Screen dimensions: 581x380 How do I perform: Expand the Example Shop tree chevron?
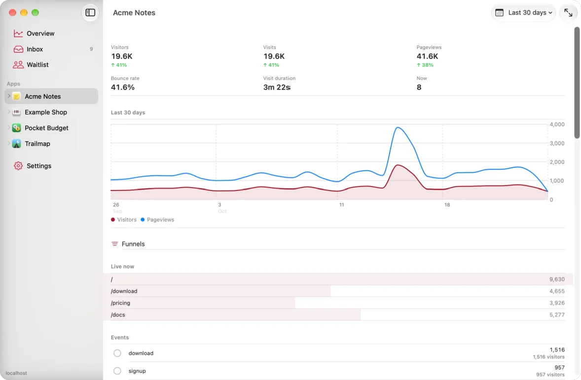pyautogui.click(x=9, y=112)
